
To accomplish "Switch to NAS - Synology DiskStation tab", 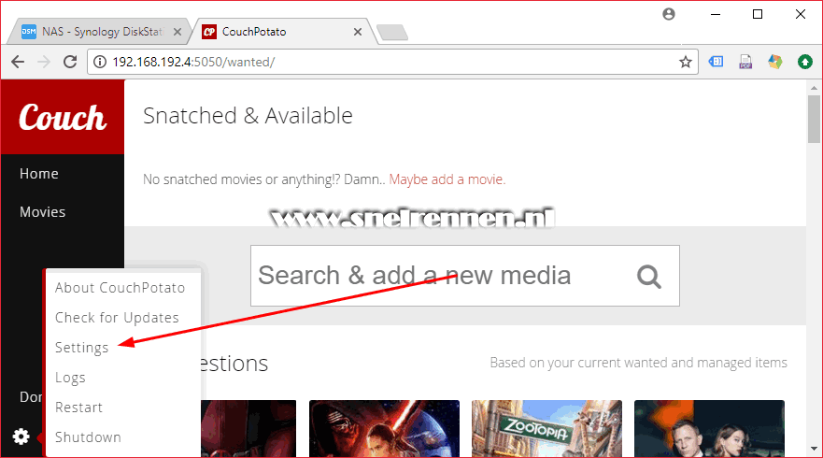I will coord(98,32).
